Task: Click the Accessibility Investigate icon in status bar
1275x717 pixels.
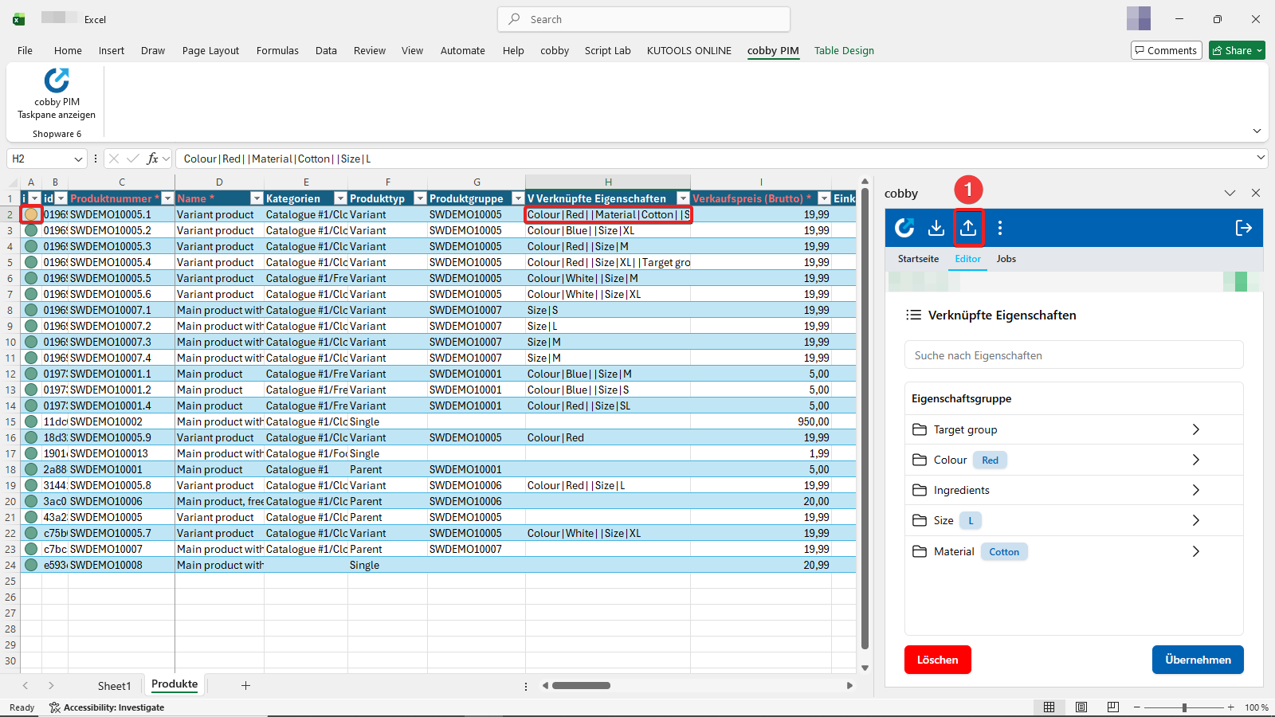Action: coord(54,707)
